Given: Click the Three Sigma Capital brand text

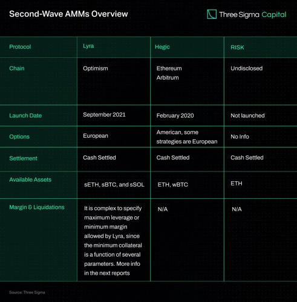Looking at the screenshot, I should pos(253,14).
